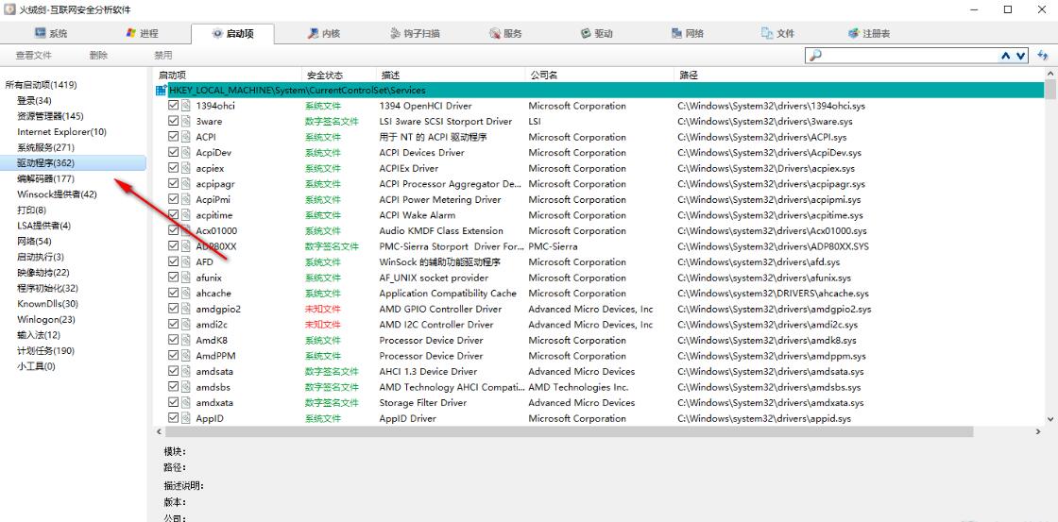This screenshot has width=1058, height=522.
Task: Toggle the AmdK8 checkbox
Action: click(x=174, y=339)
